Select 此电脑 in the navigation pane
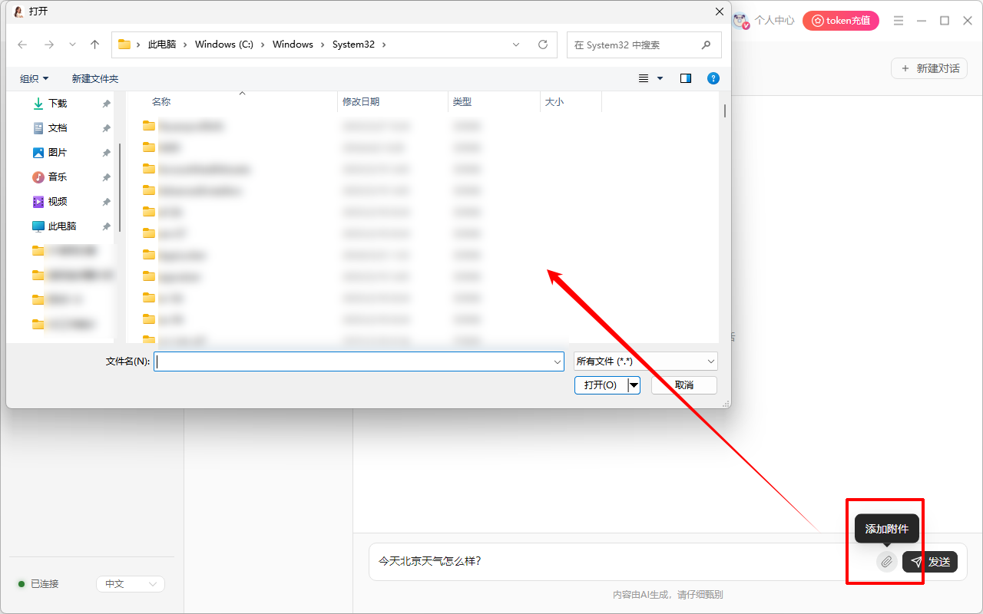The width and height of the screenshot is (983, 614). pyautogui.click(x=61, y=226)
